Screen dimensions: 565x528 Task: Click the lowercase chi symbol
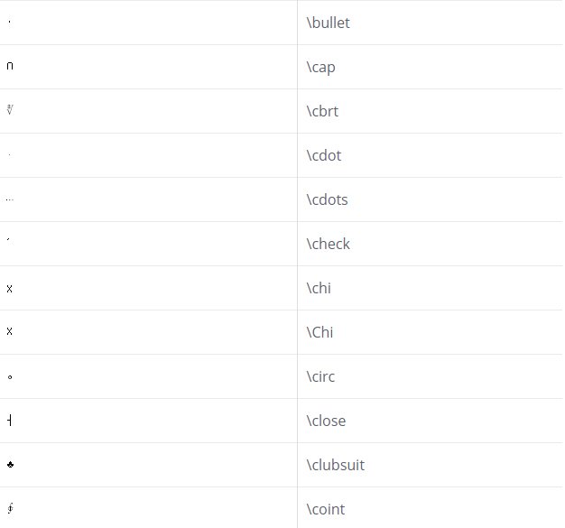point(10,289)
